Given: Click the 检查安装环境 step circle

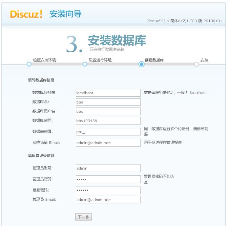Looking at the screenshot, I should (x=29, y=64).
